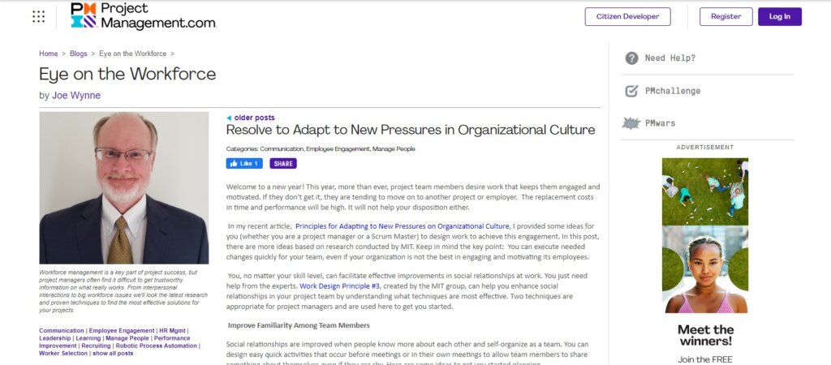831x365 pixels.
Task: Click the ProjectManagement.com logo
Action: click(x=143, y=16)
